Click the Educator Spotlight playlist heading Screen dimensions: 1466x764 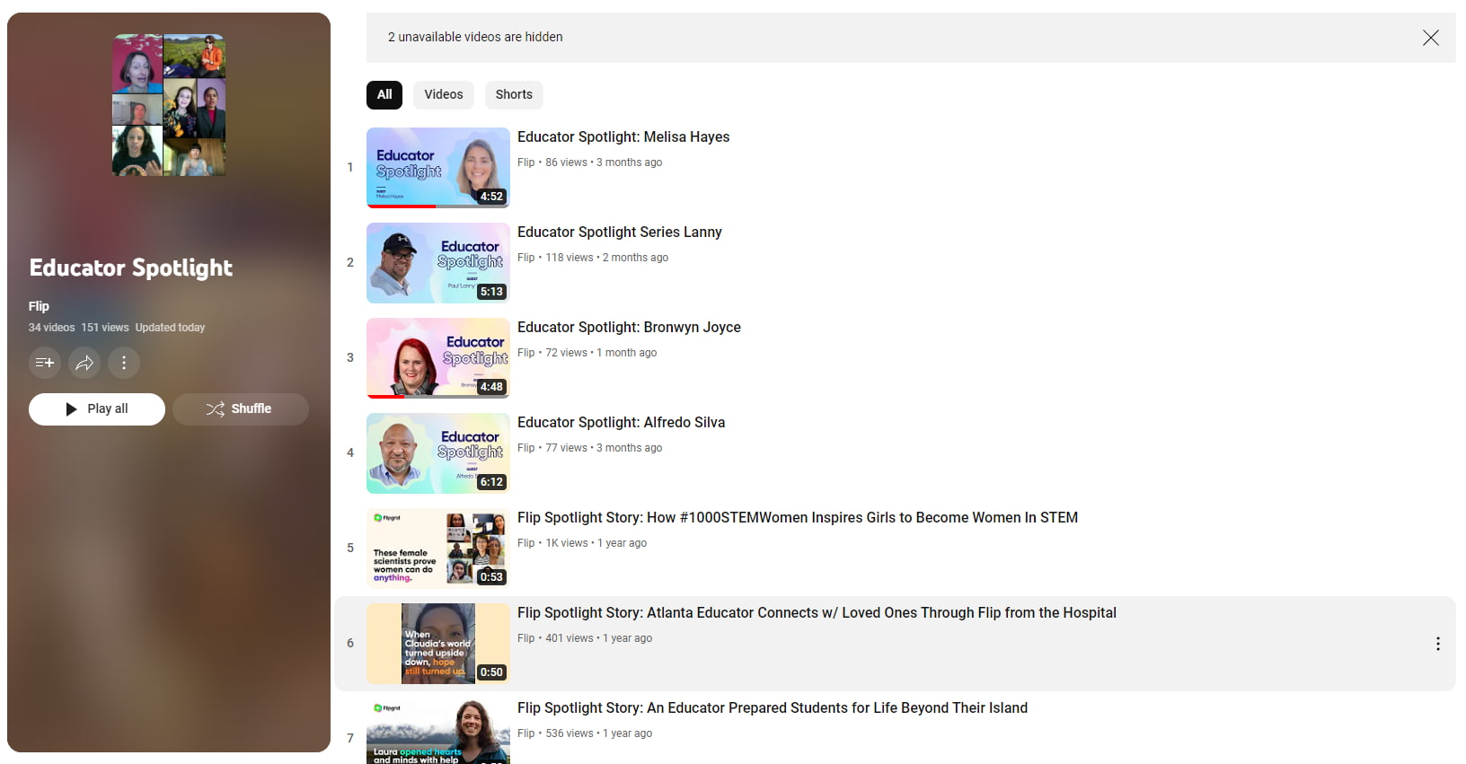(131, 268)
